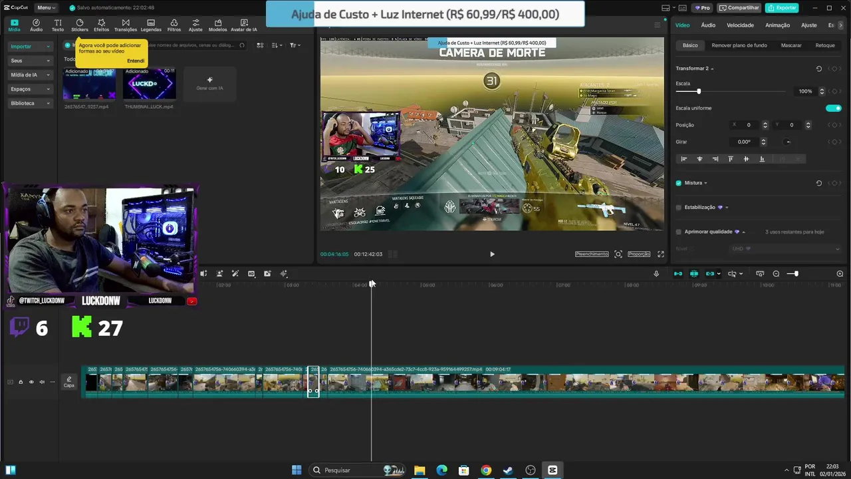Toggle auto snapping in timeline toolbar
851x479 pixels.
[694, 273]
